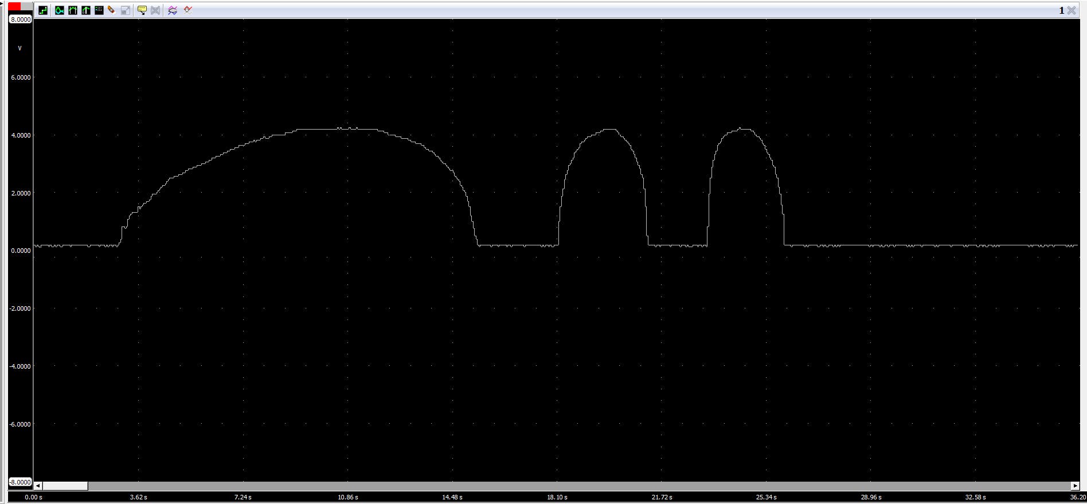
Task: Click the grayed-out crossed delete icon
Action: click(x=155, y=10)
